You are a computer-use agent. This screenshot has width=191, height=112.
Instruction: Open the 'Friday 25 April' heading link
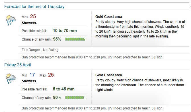pos(18,65)
